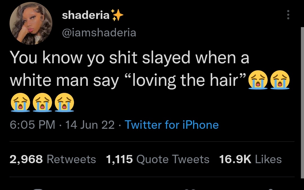
Task: Click the first crying emoji on third line
Action: 20,102
